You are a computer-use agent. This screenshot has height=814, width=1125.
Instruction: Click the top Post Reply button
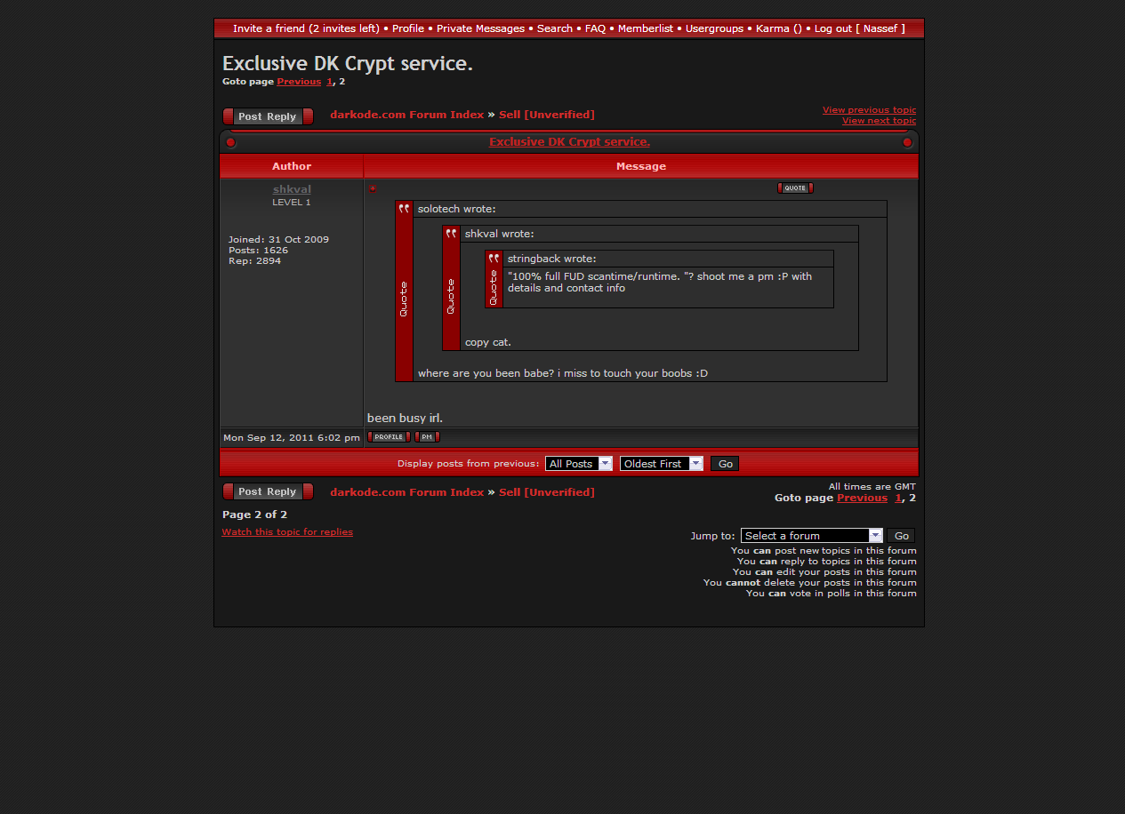(268, 116)
